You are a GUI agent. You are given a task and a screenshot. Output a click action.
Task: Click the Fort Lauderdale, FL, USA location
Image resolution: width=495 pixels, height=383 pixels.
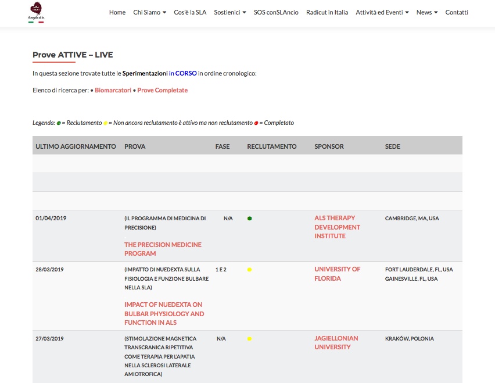[419, 269]
